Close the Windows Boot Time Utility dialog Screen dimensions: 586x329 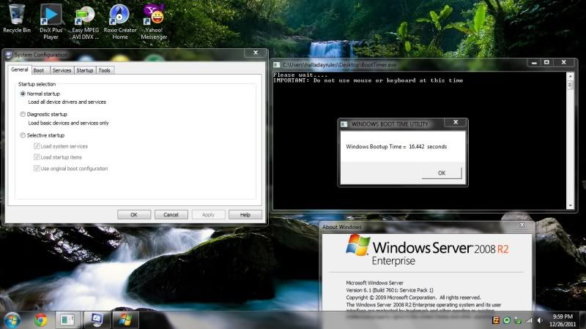tap(456, 122)
